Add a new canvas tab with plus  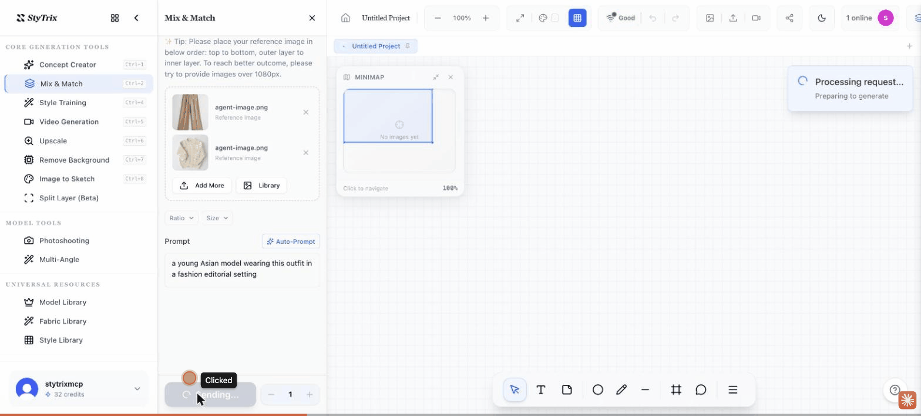[x=910, y=46]
